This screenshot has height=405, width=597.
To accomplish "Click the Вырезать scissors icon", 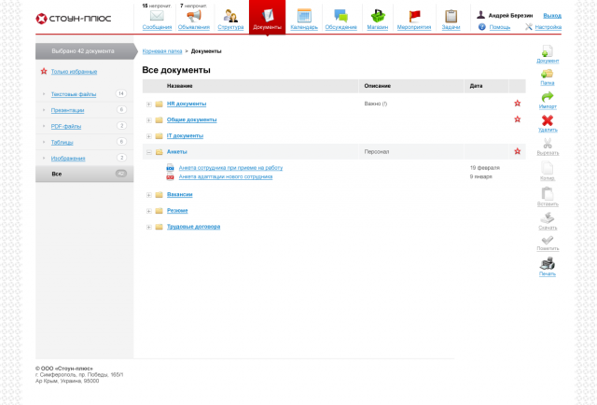I will 548,144.
